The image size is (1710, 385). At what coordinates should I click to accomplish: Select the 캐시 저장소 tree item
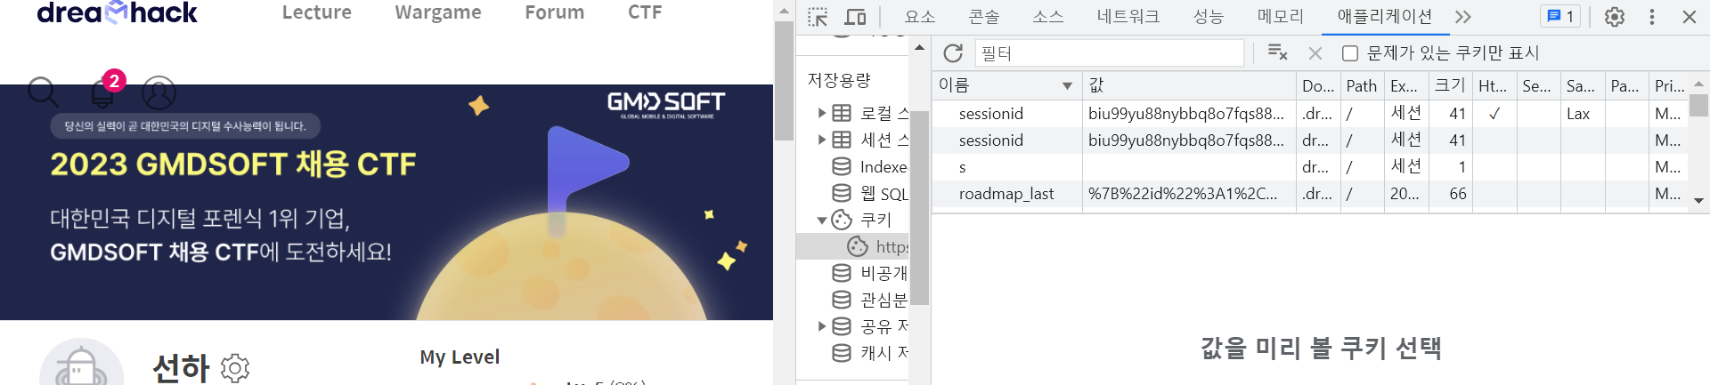tap(870, 353)
